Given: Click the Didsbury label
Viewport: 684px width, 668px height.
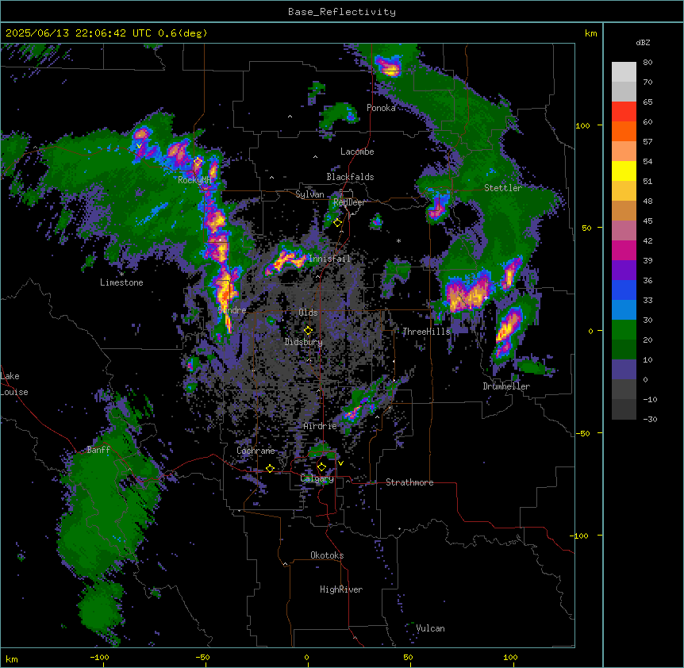Looking at the screenshot, I should click(x=304, y=342).
